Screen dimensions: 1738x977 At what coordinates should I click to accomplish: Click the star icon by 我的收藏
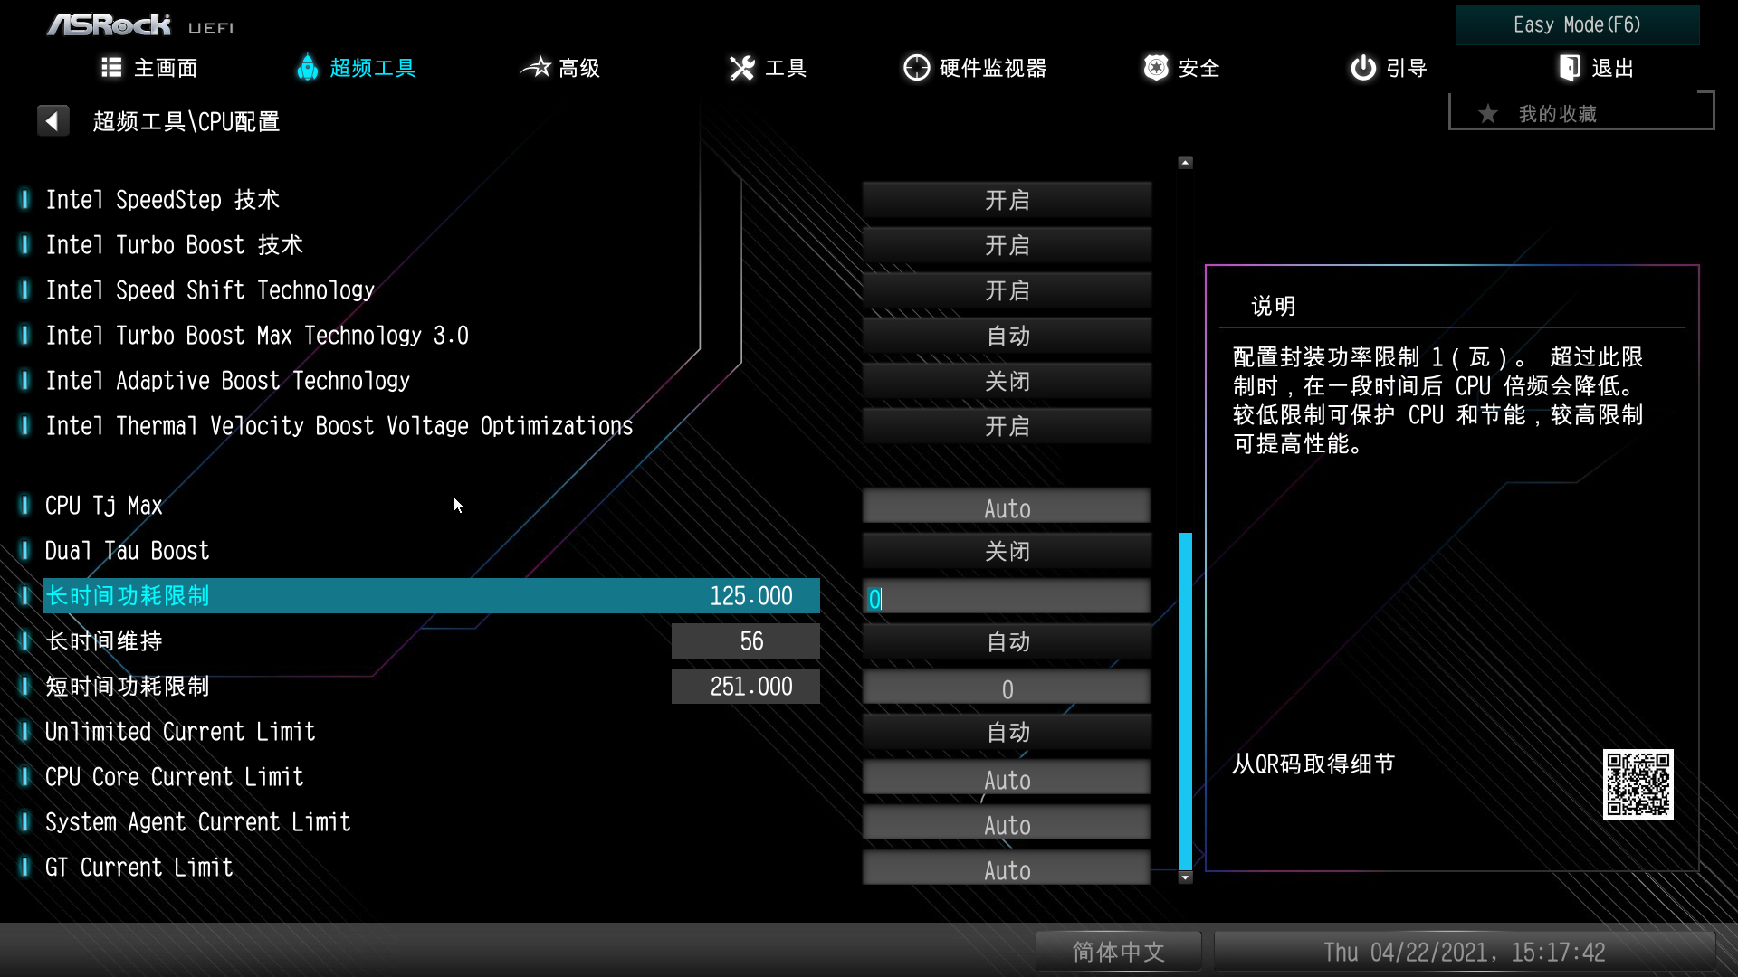tap(1489, 113)
